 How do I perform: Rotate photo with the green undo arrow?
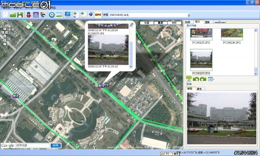196,79
